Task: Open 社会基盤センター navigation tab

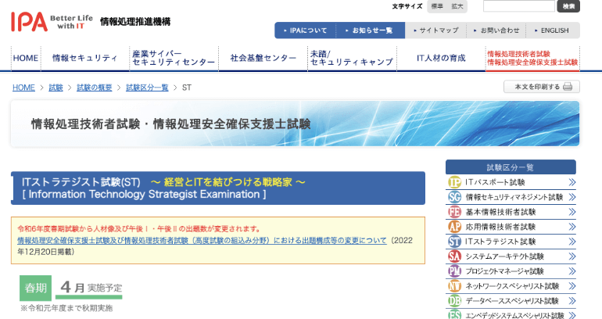Action: 263,58
